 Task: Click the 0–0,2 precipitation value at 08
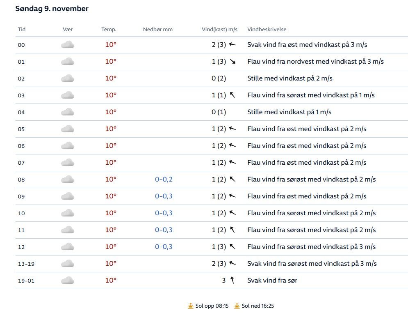coord(164,180)
